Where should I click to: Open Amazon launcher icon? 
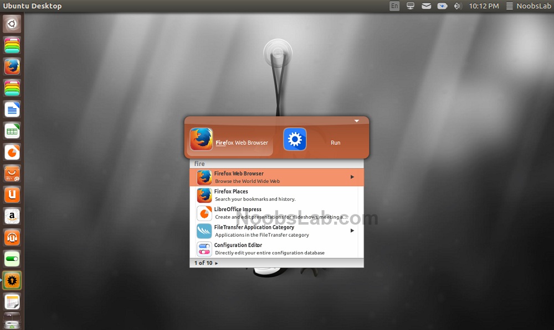[12, 217]
